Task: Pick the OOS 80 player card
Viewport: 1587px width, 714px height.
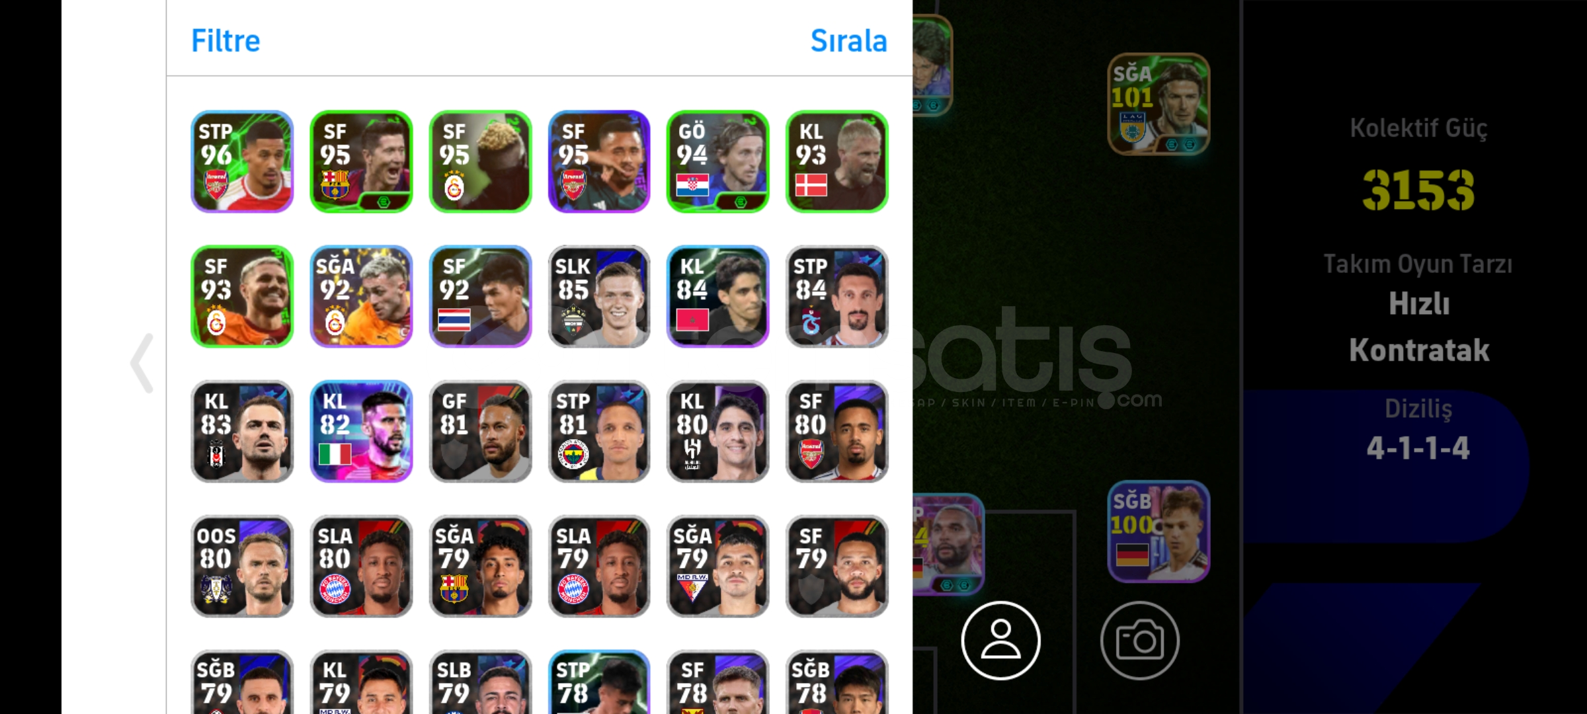Action: tap(242, 566)
